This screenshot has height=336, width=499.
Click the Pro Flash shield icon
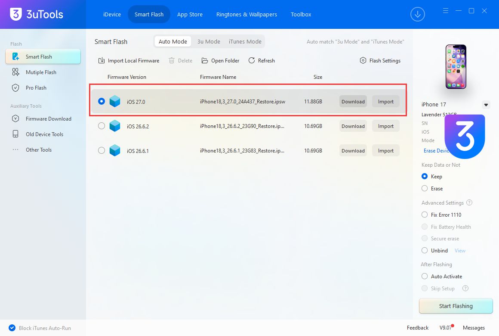[x=15, y=88]
